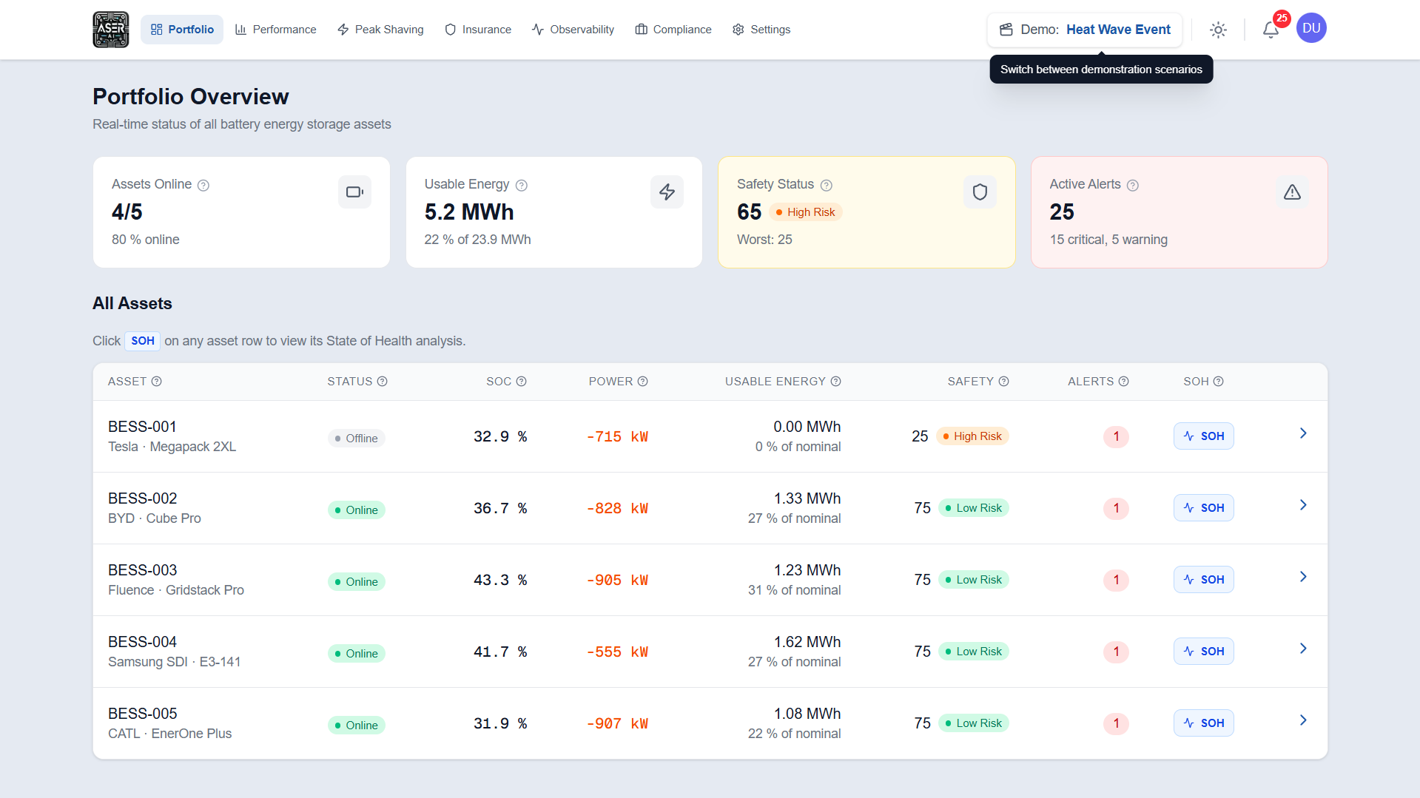
Task: Click ASSET column help icon
Action: tap(157, 382)
